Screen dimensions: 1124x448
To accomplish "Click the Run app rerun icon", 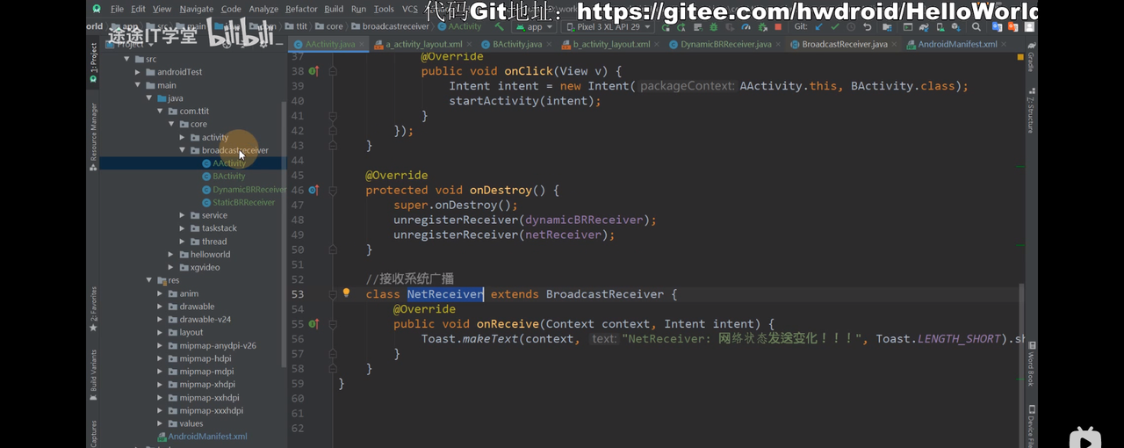I will point(665,27).
